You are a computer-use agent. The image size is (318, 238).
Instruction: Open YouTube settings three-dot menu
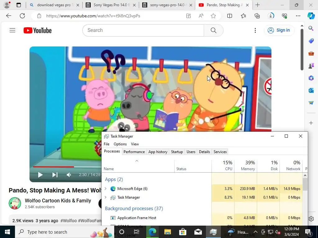pyautogui.click(x=255, y=30)
